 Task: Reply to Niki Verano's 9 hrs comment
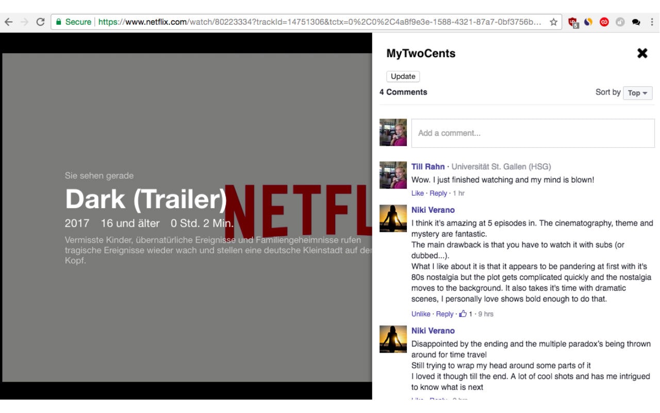click(445, 314)
